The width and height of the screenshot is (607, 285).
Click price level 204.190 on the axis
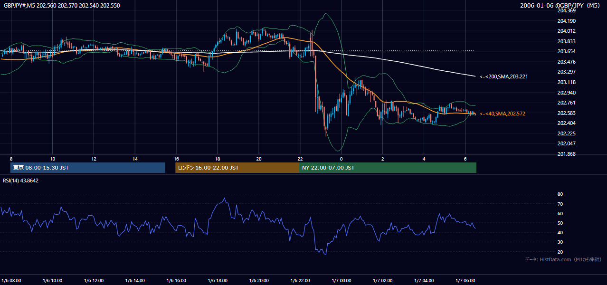point(566,21)
